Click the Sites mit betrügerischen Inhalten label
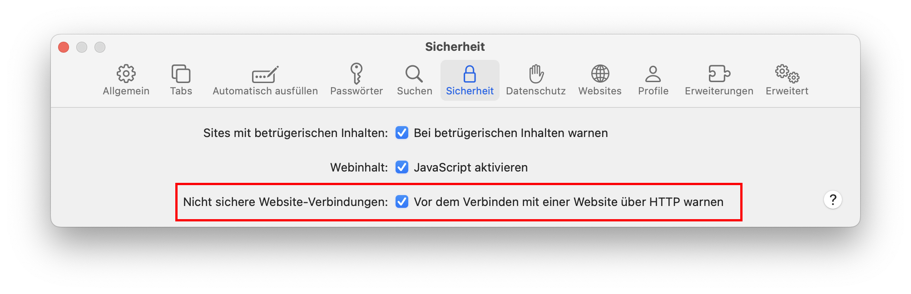Screen dimensions: 911x294 295,133
